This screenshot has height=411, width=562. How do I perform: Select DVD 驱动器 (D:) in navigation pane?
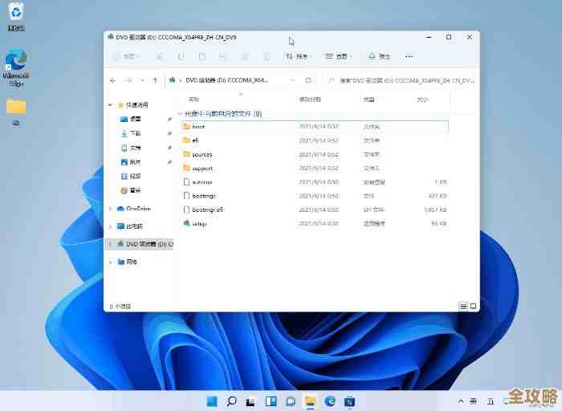tap(140, 244)
